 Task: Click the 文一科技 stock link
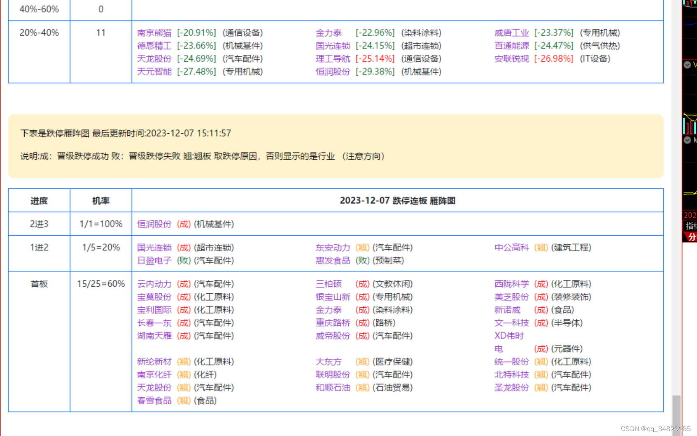coord(511,323)
